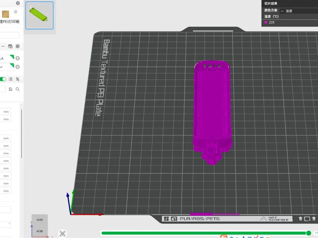Select the textured PEI build plate image
Image resolution: width=318 pixels, height=238 pixels.
[x=6, y=14]
